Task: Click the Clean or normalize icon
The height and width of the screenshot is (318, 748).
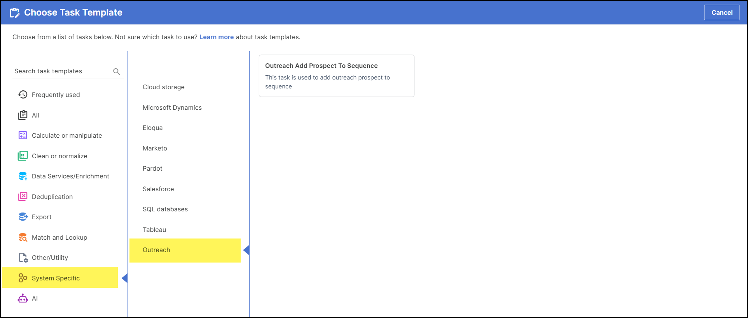Action: pyautogui.click(x=23, y=156)
